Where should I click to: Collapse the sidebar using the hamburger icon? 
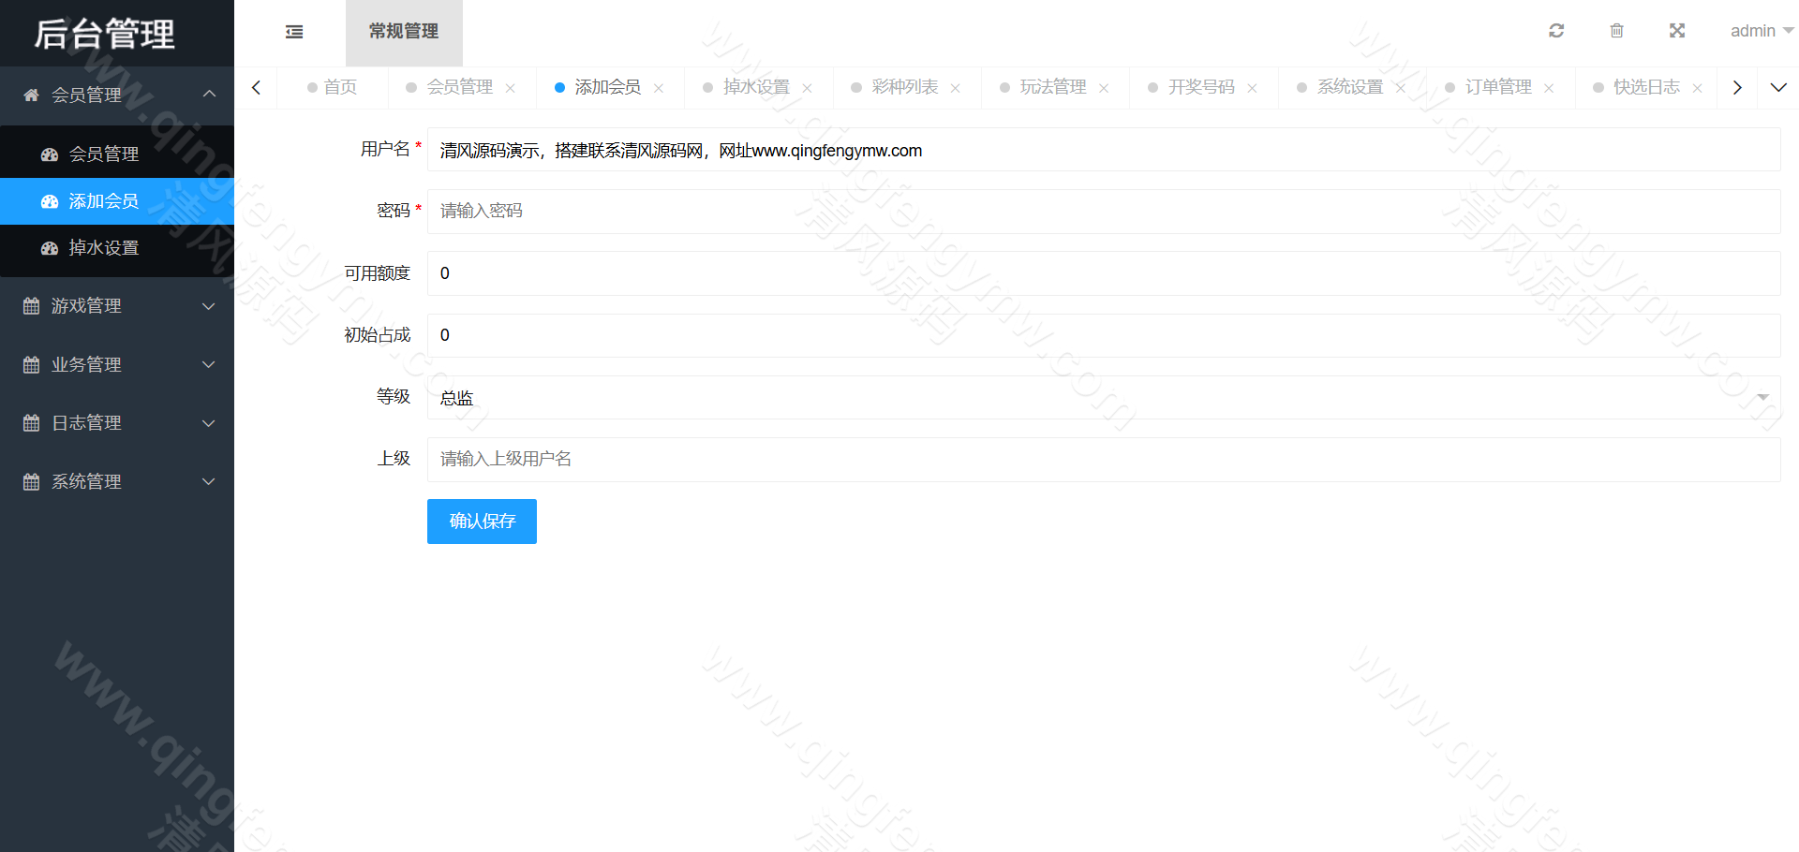tap(294, 31)
